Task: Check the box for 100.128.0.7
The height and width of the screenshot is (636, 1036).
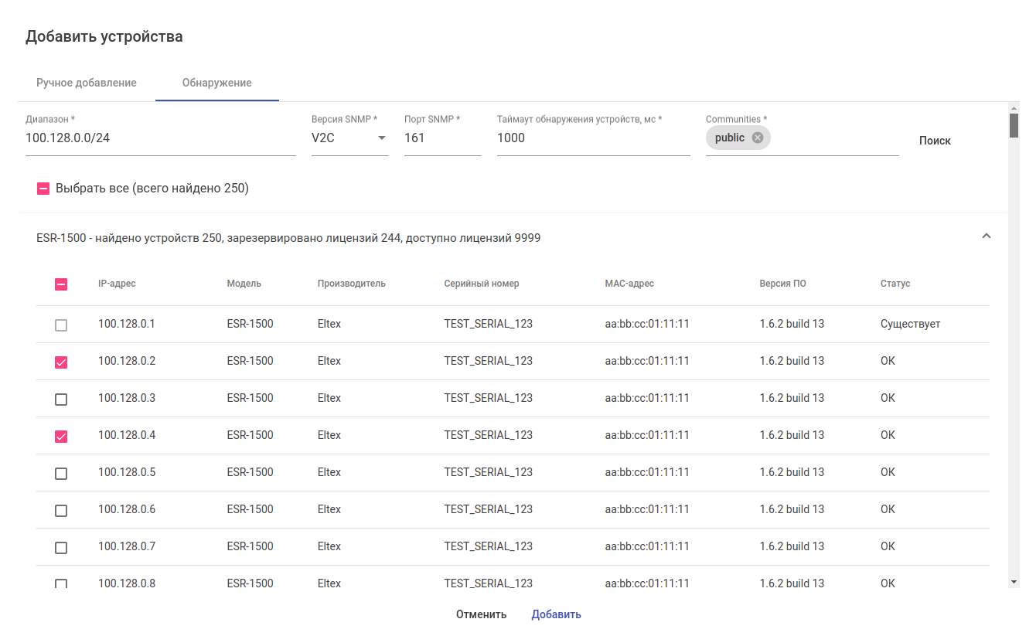Action: click(61, 548)
